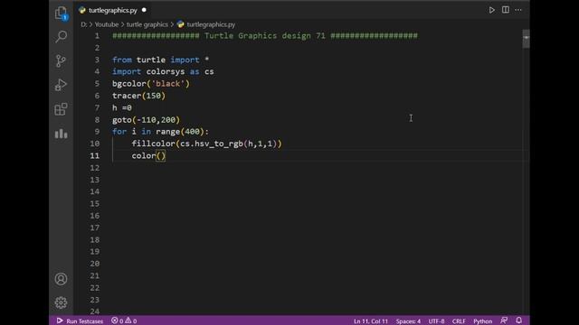579x325 pixels.
Task: Click the 'h =0' line
Action: (122, 107)
